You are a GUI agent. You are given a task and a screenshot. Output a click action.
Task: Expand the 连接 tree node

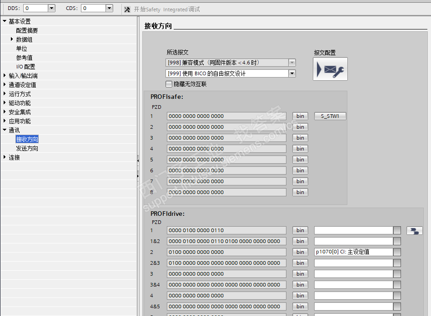point(5,157)
